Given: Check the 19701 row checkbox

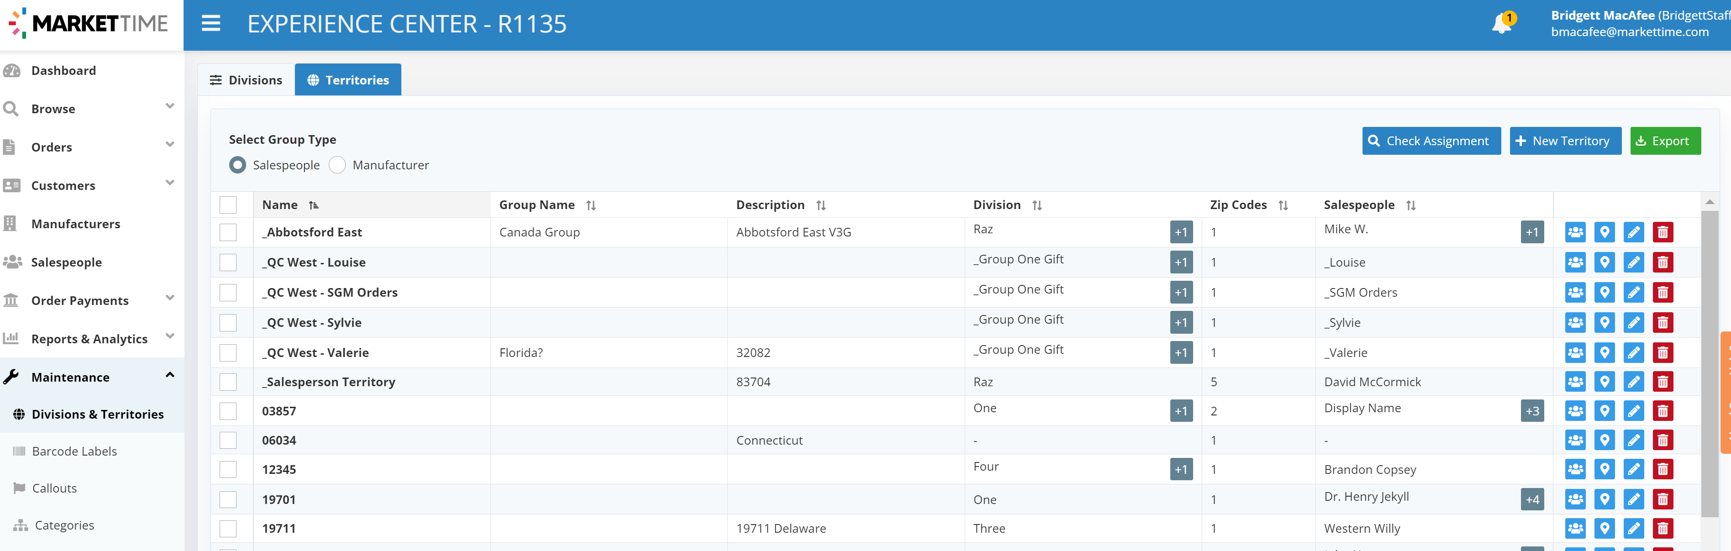Looking at the screenshot, I should (x=228, y=500).
